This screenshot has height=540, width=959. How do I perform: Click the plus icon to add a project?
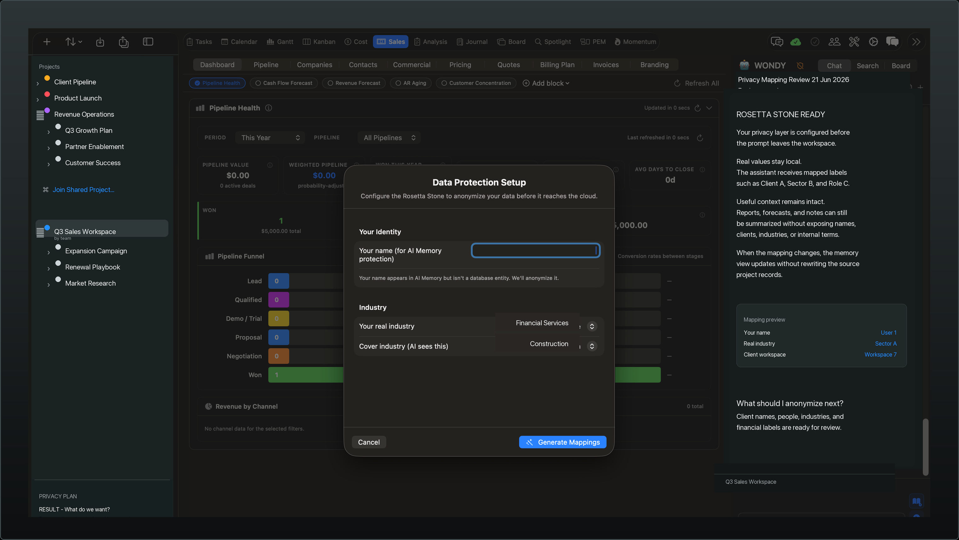pyautogui.click(x=47, y=42)
